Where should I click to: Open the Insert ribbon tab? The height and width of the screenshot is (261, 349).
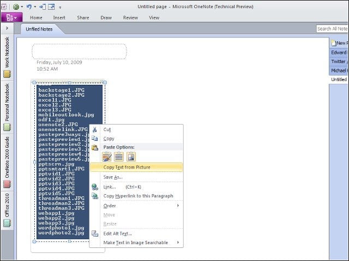click(x=59, y=17)
